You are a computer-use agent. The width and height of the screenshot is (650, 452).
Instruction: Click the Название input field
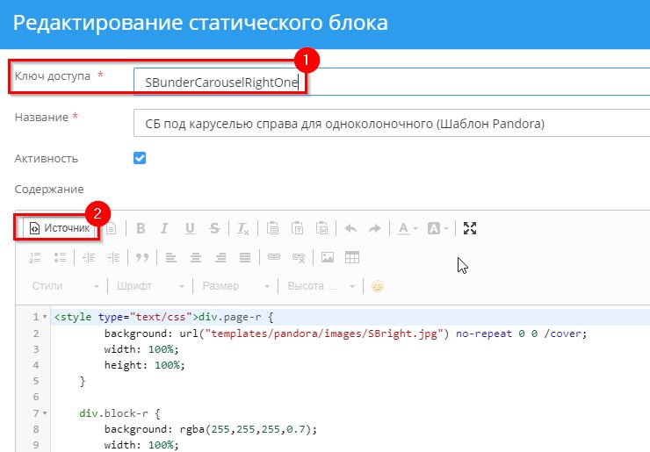pyautogui.click(x=391, y=124)
